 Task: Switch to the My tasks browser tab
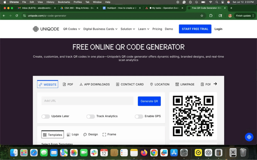164,8
